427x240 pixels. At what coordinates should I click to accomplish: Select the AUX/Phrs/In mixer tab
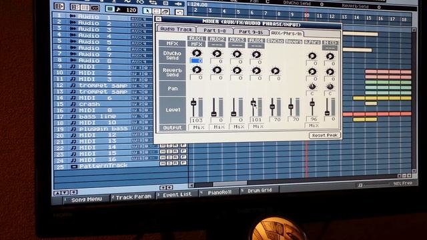286,33
